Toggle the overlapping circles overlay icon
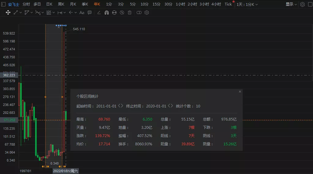313x174 pixels. click(139, 13)
